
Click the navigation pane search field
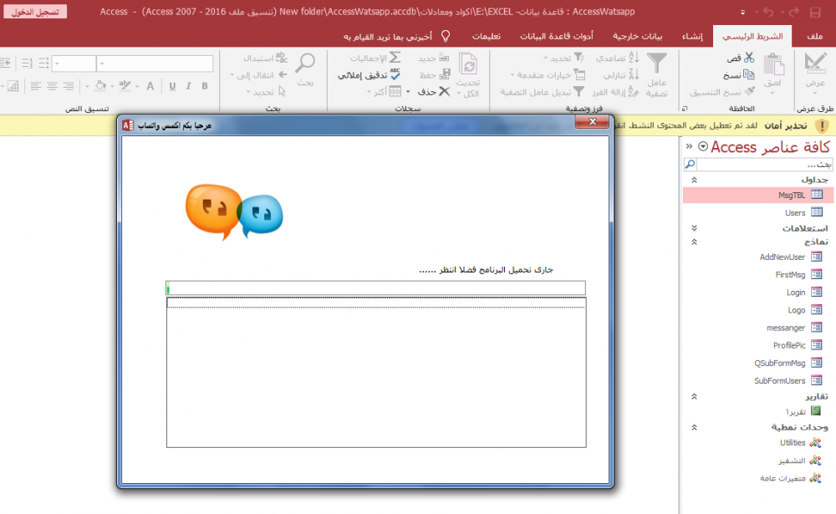(763, 164)
